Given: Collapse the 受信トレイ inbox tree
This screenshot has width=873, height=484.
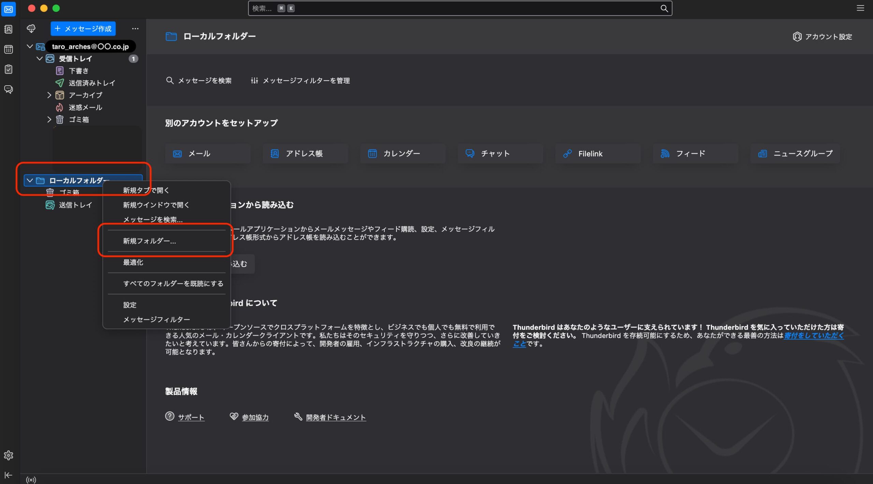Looking at the screenshot, I should [x=39, y=58].
